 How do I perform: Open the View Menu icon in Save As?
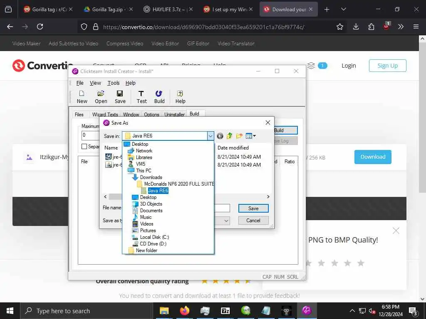(250, 136)
